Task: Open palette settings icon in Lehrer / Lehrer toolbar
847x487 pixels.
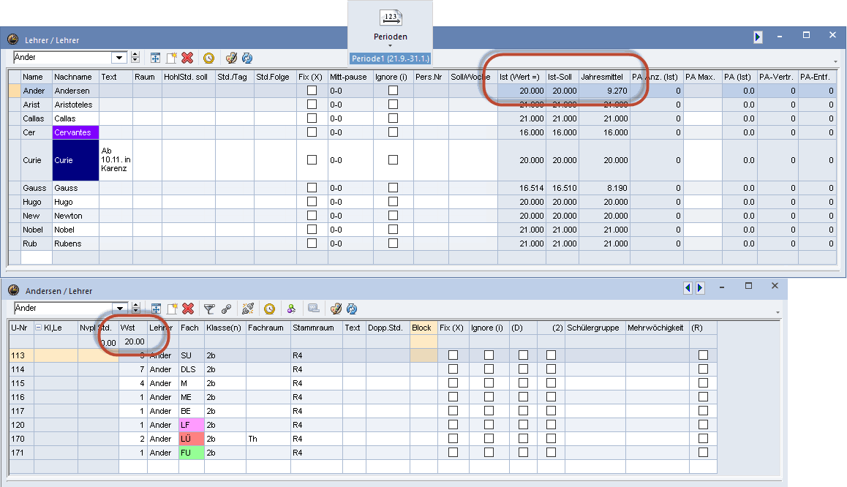Action: coord(231,58)
